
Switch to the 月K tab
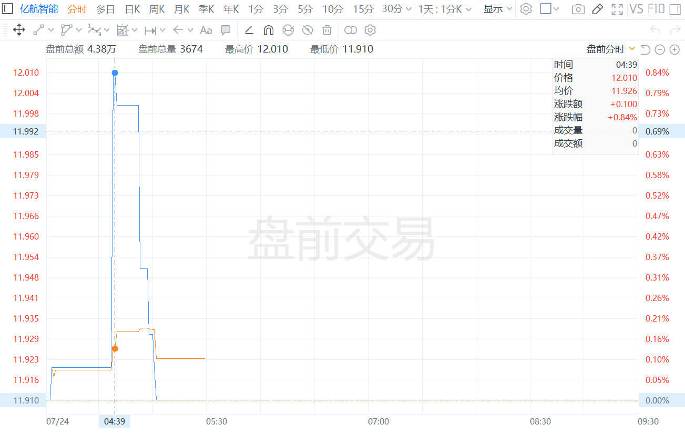coord(182,9)
